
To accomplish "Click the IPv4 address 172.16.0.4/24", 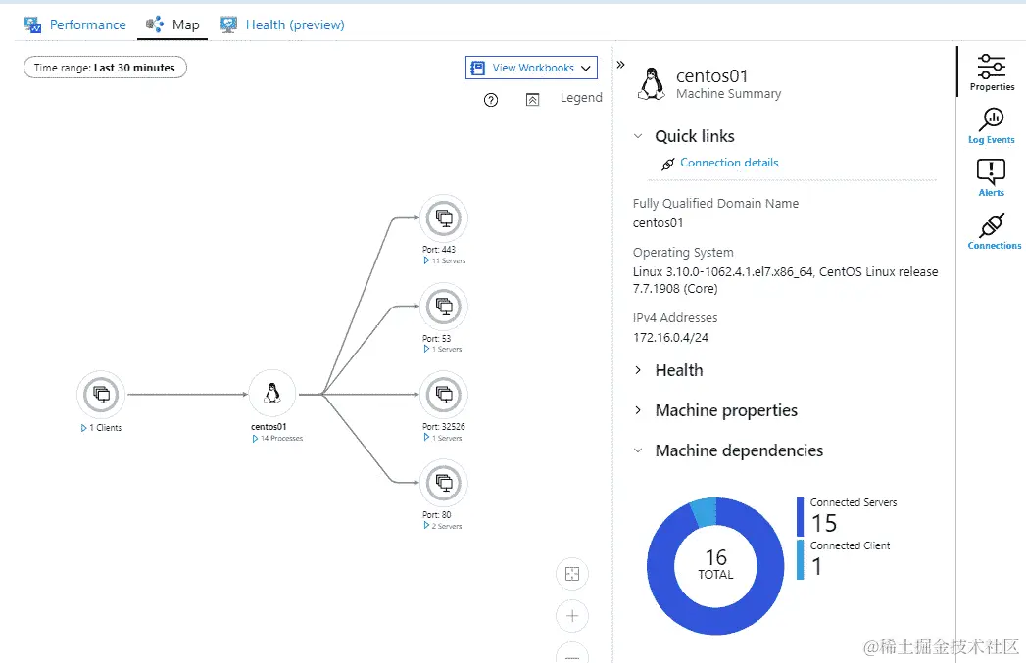I will point(670,338).
